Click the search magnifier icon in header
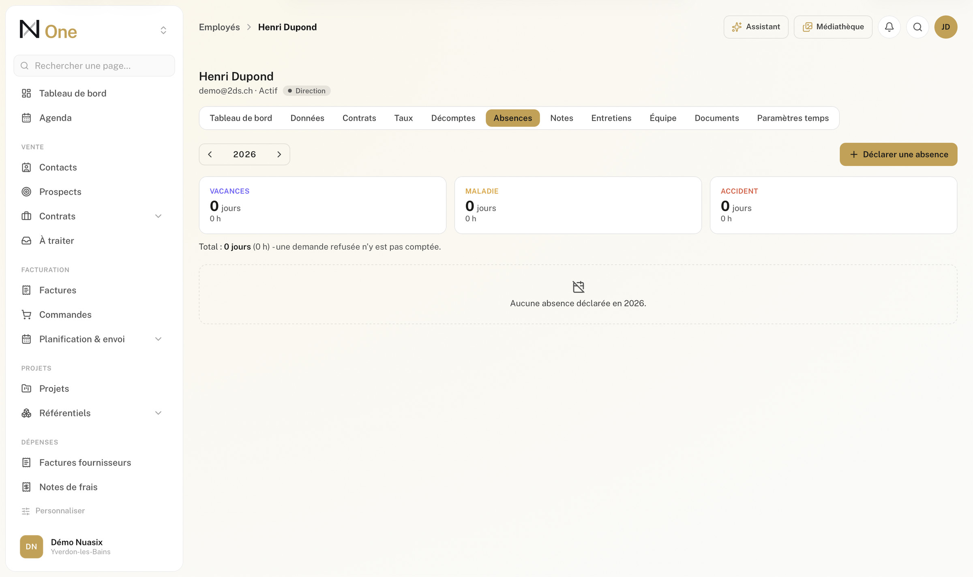This screenshot has height=577, width=973. (917, 27)
